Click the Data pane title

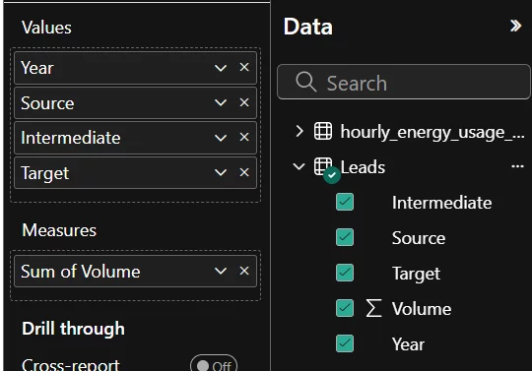pos(307,27)
